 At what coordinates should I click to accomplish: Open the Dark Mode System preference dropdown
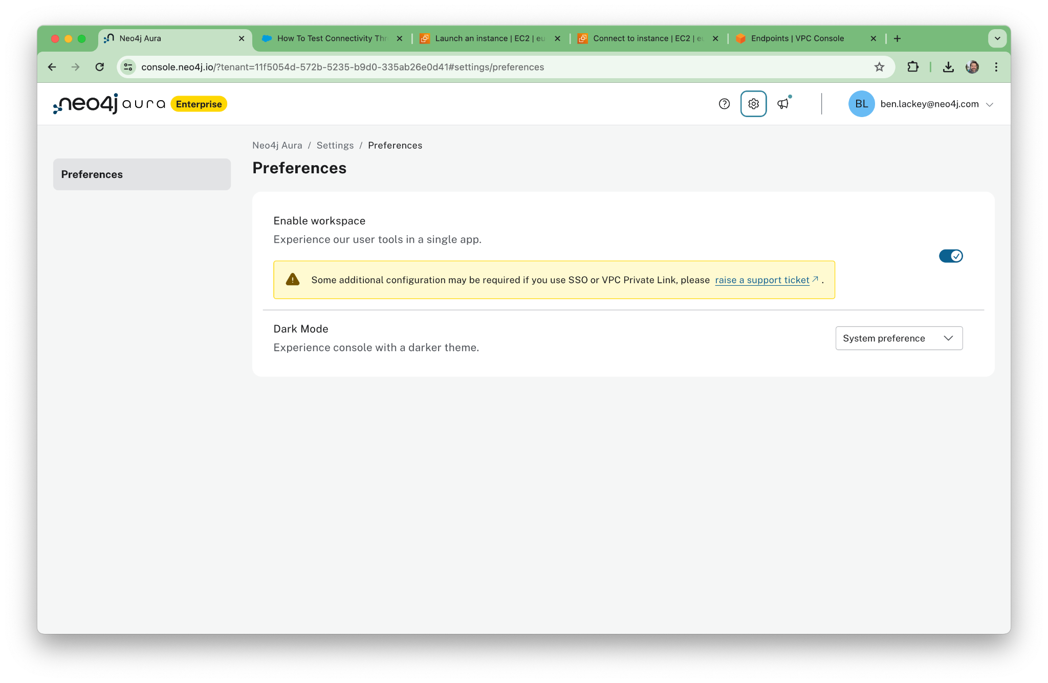(899, 338)
